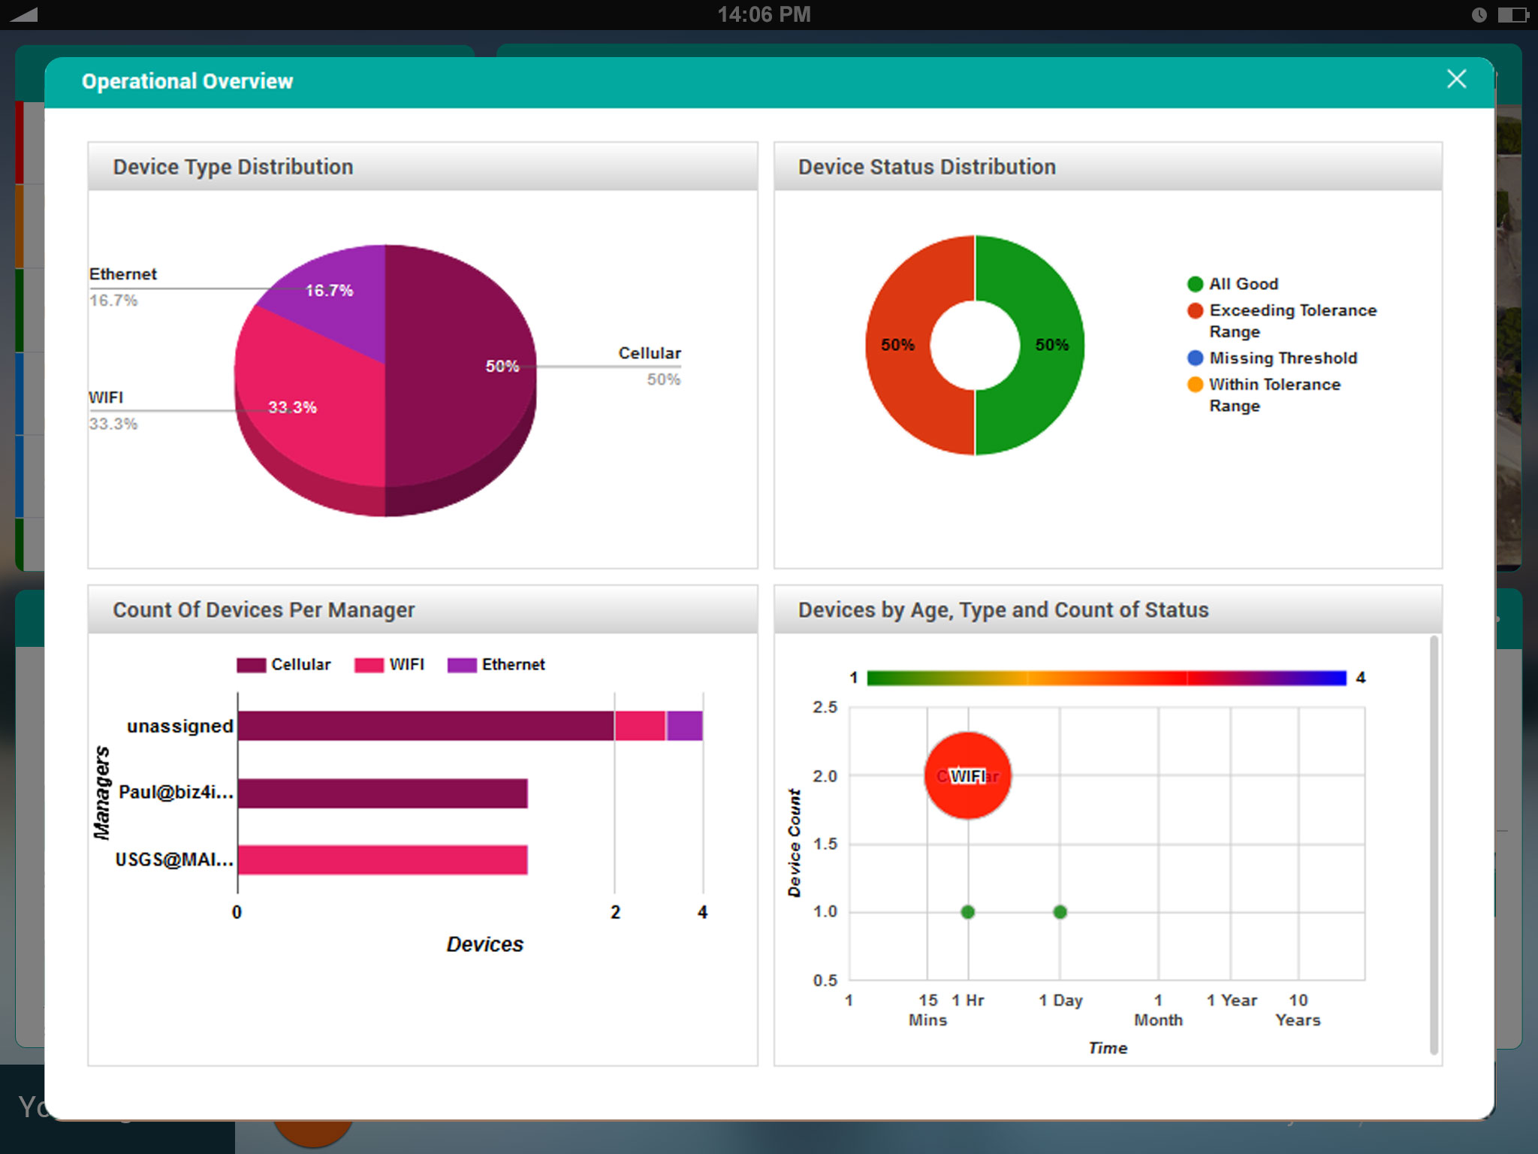Click USGS@MAI manager's WIFI bar
This screenshot has height=1154, width=1538.
382,860
